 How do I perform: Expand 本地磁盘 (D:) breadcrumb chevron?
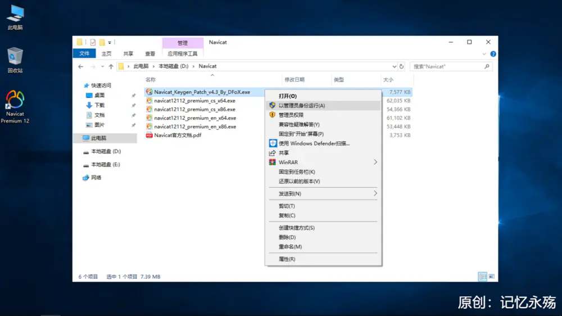coord(193,66)
